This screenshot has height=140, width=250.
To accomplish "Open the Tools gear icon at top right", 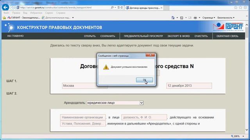I will pyautogui.click(x=245, y=7).
